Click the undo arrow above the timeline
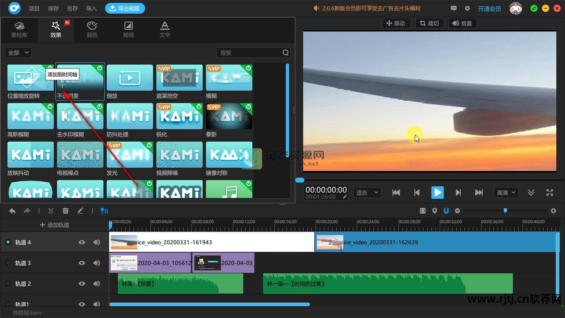 point(12,211)
